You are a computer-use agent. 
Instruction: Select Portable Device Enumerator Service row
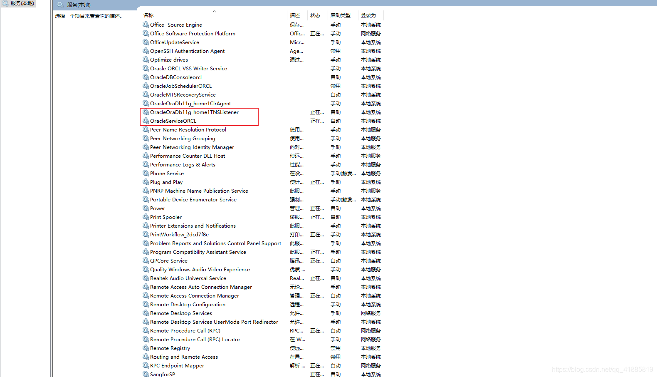(x=262, y=199)
